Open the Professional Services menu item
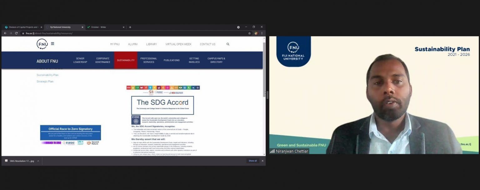Viewport: 480px width, 190px height. 148,60
